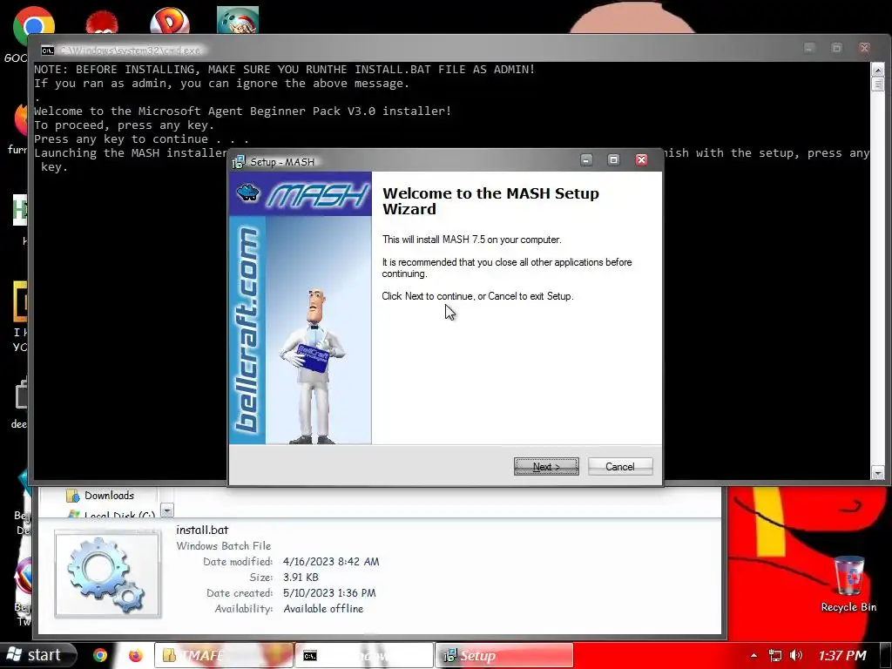The width and height of the screenshot is (892, 669).
Task: Click the install.bat gear thumbnail preview
Action: [107, 573]
